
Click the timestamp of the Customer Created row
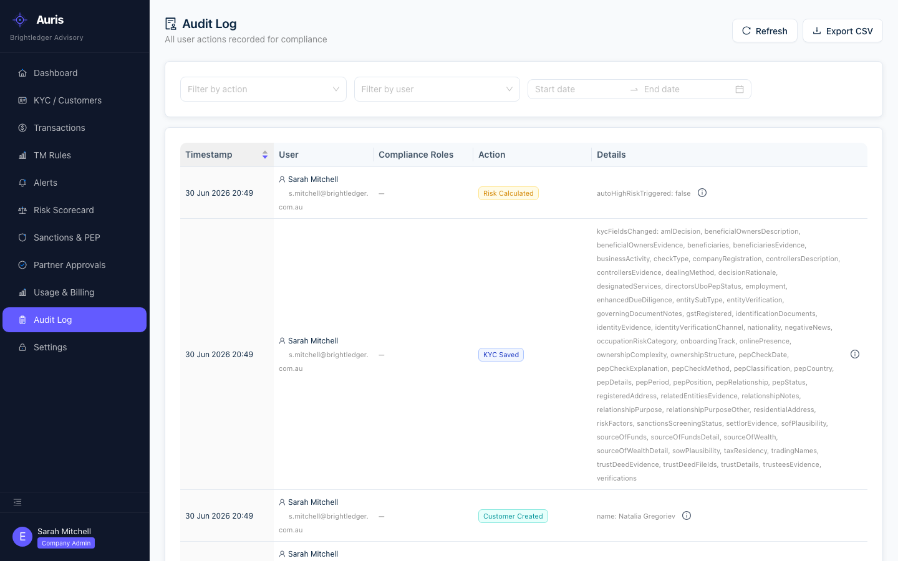pyautogui.click(x=219, y=516)
